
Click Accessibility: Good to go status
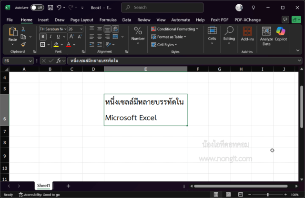(x=39, y=195)
